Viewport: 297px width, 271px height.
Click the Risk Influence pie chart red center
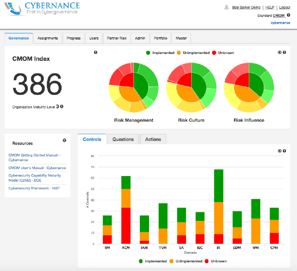point(242,80)
